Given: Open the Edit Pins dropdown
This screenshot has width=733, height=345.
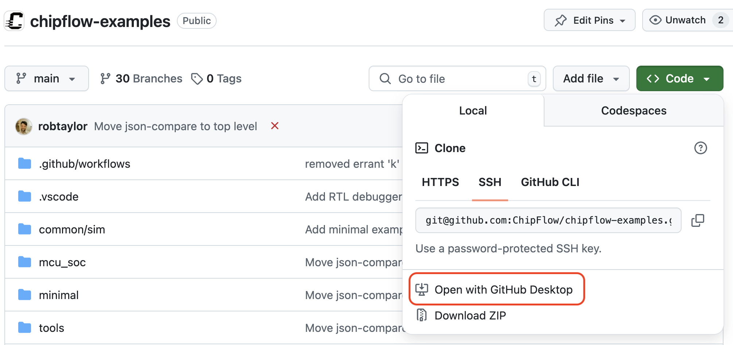Looking at the screenshot, I should pos(589,20).
